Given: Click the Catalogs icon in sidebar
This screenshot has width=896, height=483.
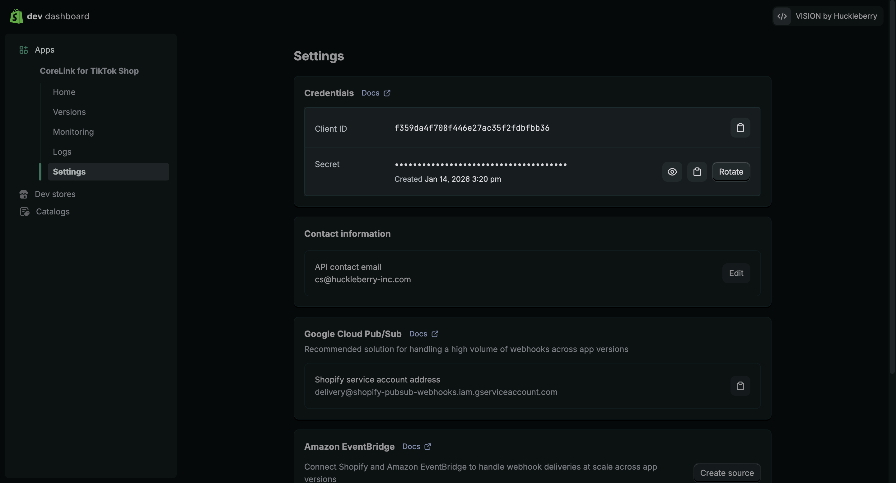Looking at the screenshot, I should pos(24,212).
